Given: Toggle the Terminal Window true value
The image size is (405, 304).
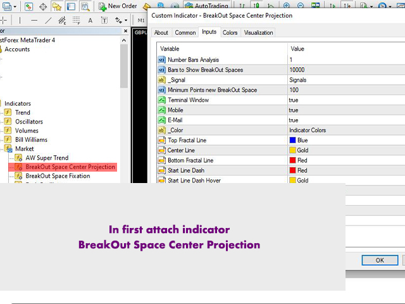Looking at the screenshot, I should [346, 100].
